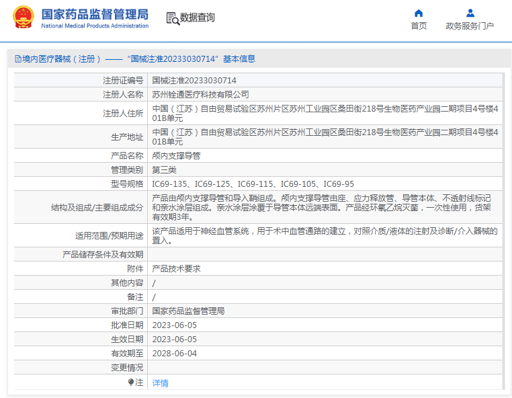Screen dimensions: 512x398
Task: Click the 政务服务门户 text label
Action: pyautogui.click(x=470, y=26)
